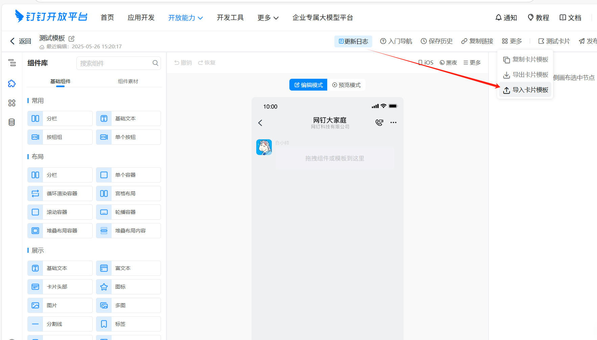
Task: Open the 更多 menu in canvas toolbar
Action: tap(472, 63)
